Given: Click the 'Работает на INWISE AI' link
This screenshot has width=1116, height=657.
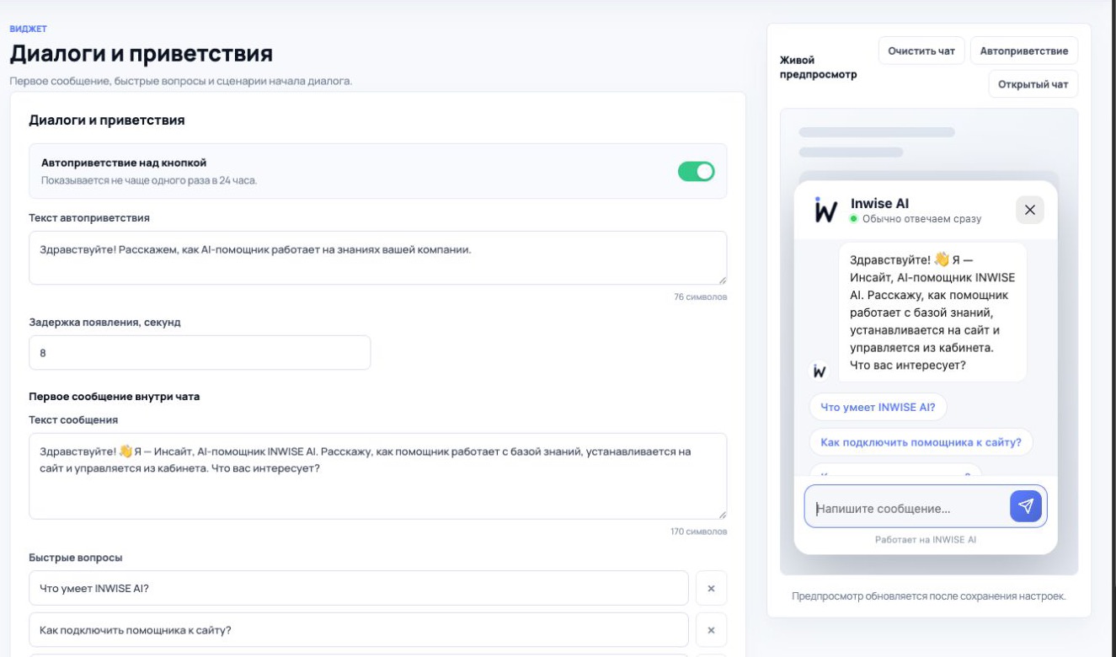Looking at the screenshot, I should click(x=926, y=539).
